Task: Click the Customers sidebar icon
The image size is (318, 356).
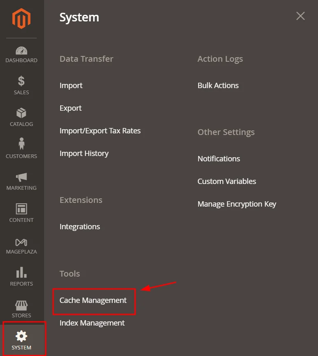Action: click(x=21, y=149)
